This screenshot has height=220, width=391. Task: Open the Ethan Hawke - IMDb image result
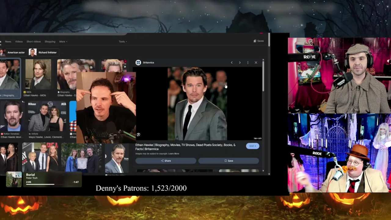38,74
